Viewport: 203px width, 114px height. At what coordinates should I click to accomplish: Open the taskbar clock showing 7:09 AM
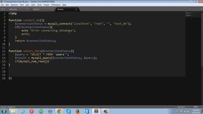point(196,111)
